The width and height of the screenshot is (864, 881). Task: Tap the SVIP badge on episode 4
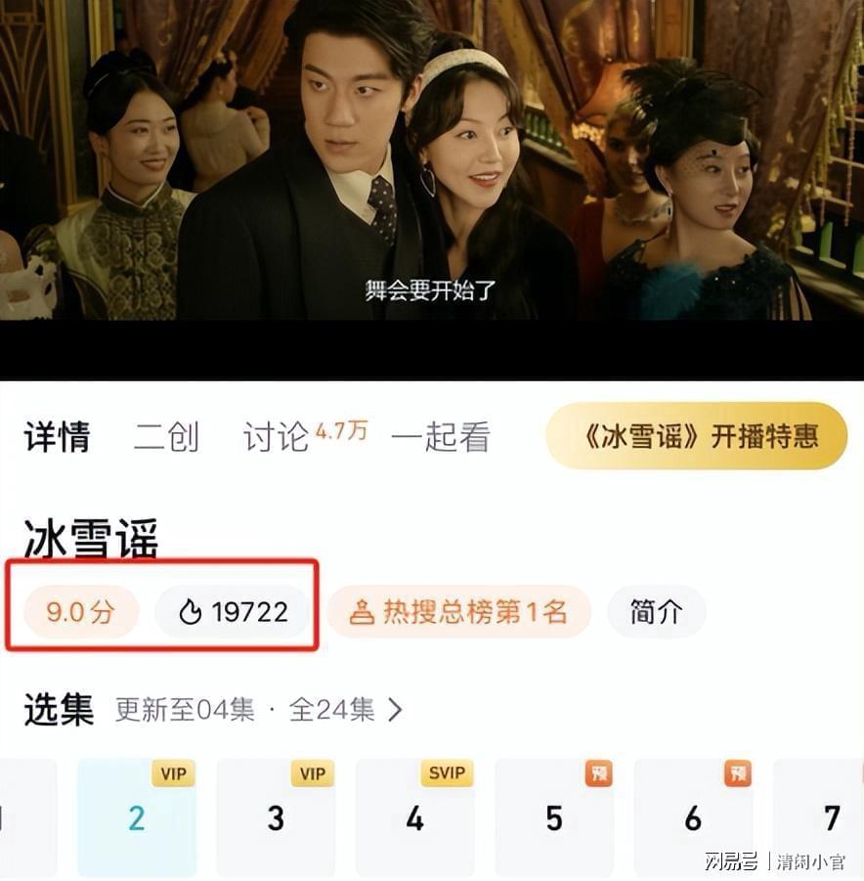coord(447,773)
